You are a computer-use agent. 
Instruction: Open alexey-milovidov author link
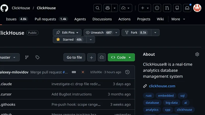(x=14, y=72)
